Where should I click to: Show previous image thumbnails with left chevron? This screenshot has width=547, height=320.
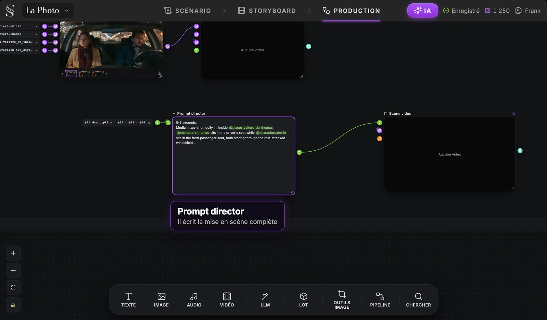pos(63,74)
